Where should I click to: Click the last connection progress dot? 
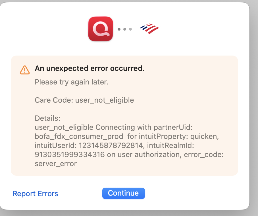[x=130, y=29]
